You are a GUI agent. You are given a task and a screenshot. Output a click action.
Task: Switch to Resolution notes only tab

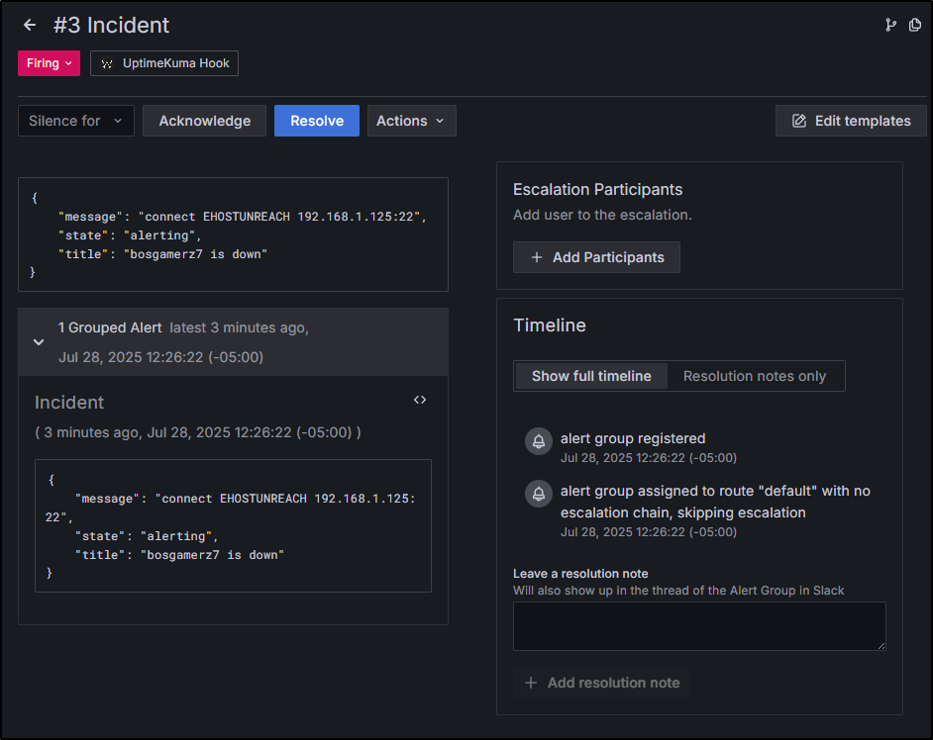(x=755, y=376)
